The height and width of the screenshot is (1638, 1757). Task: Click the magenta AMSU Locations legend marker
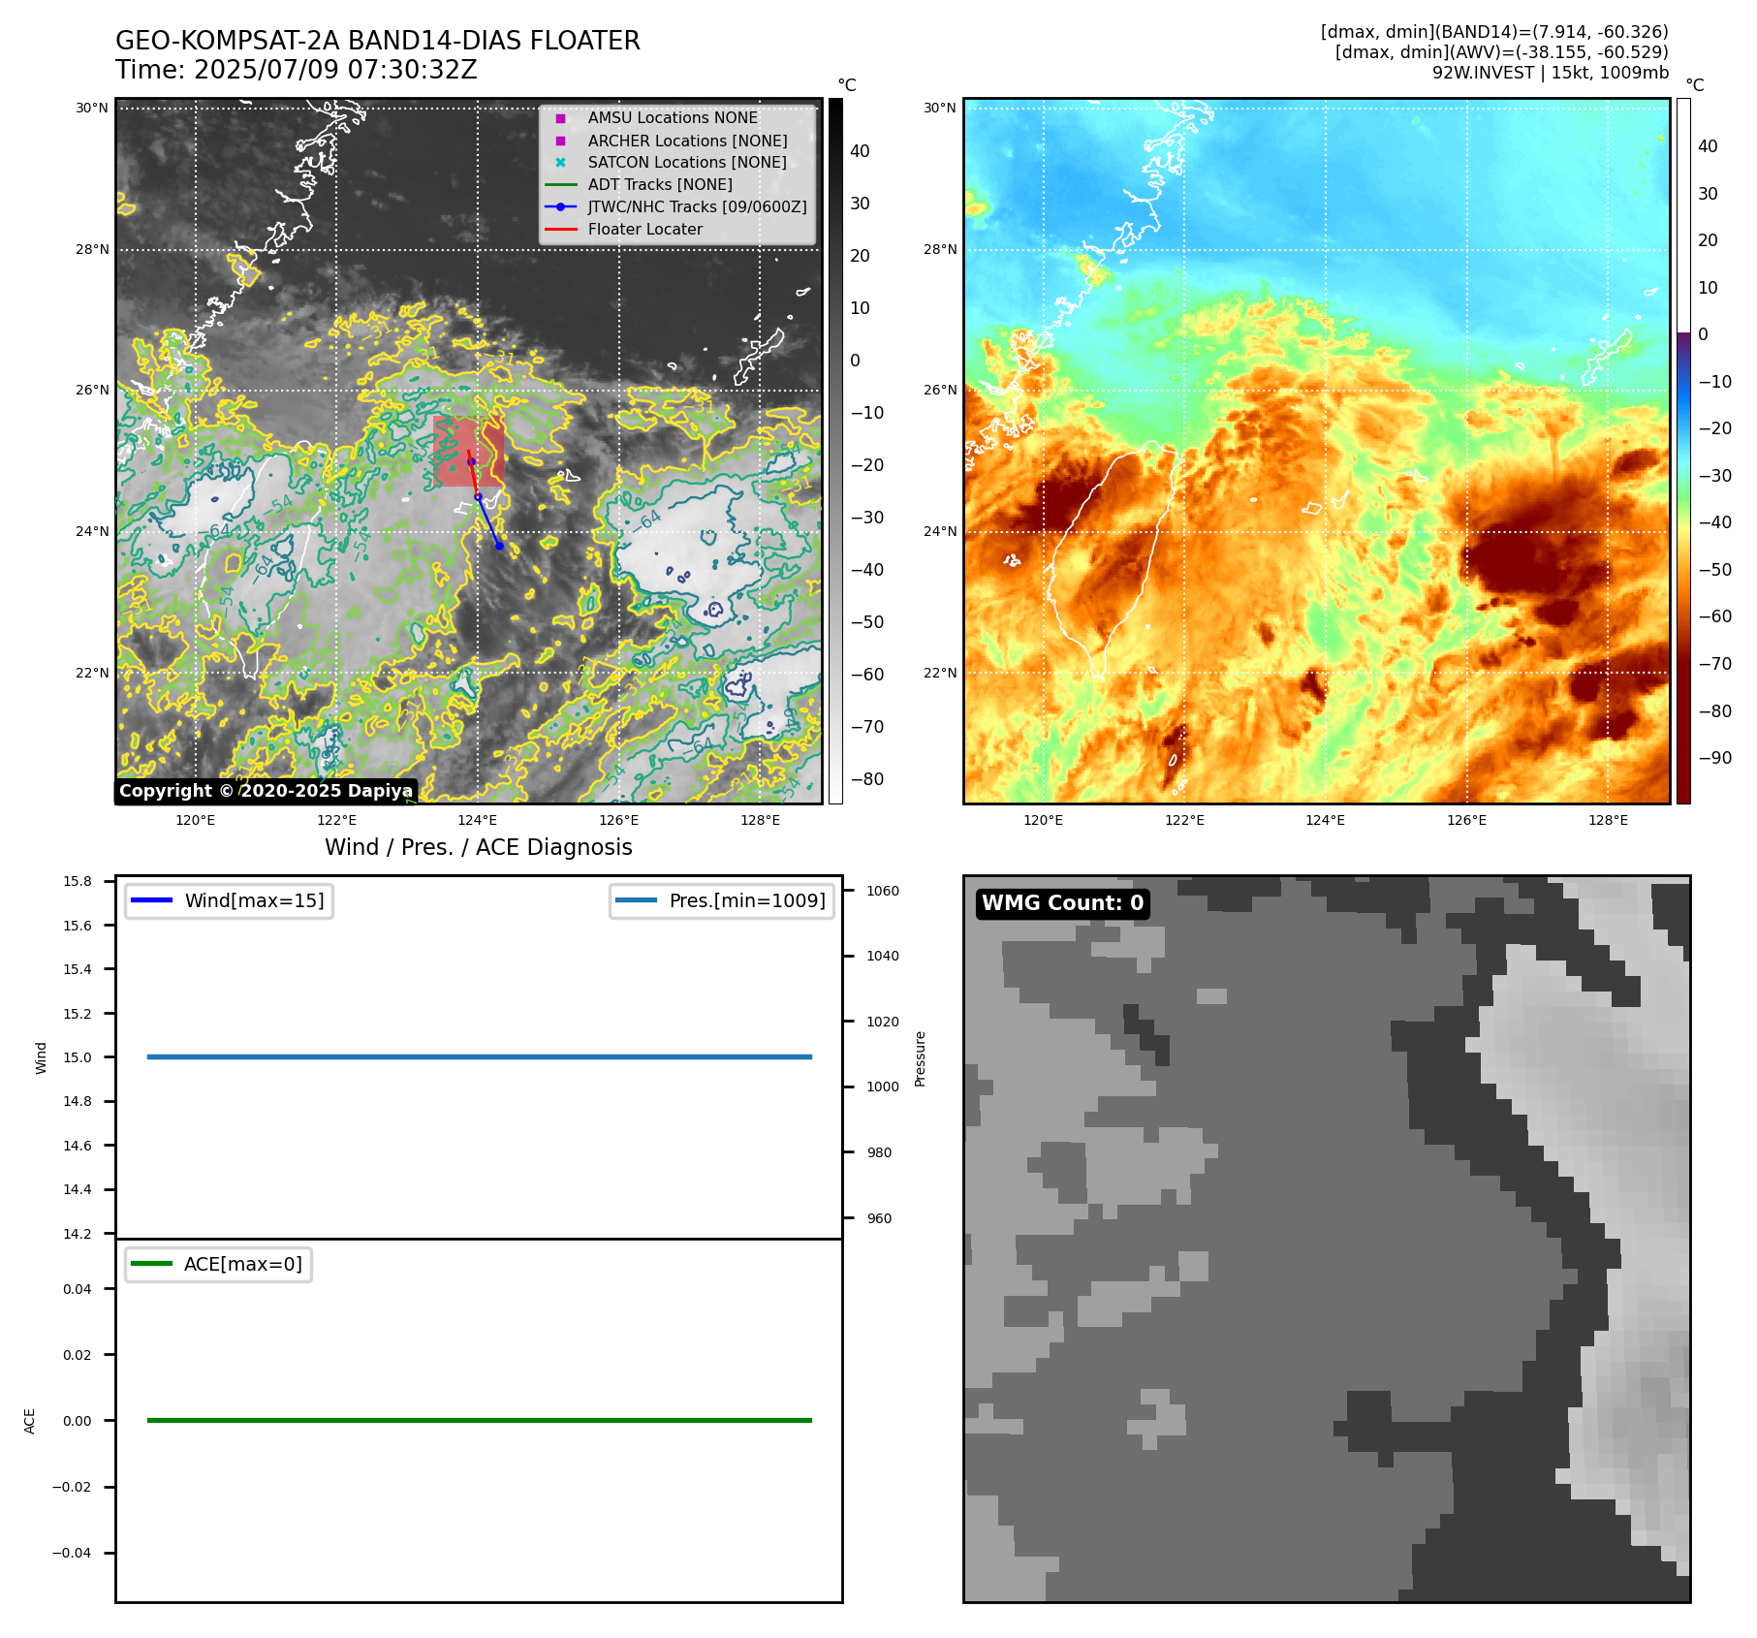coord(560,118)
